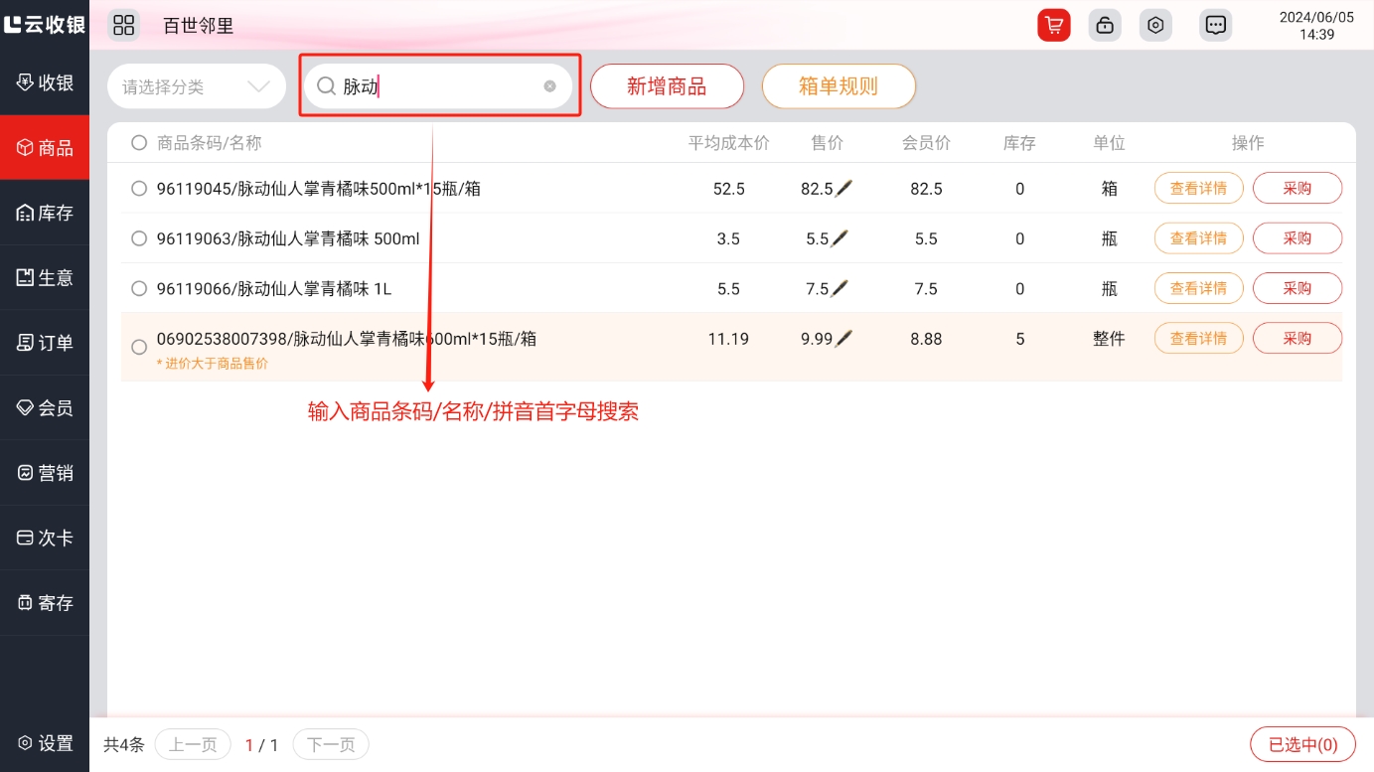Viewport: 1374px width, 772px height.
Task: Toggle select-all radio in table header
Action: point(139,143)
